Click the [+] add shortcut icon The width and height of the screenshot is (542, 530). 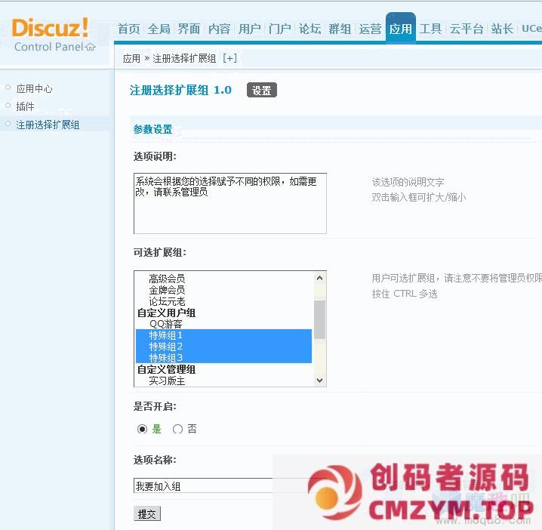click(229, 58)
